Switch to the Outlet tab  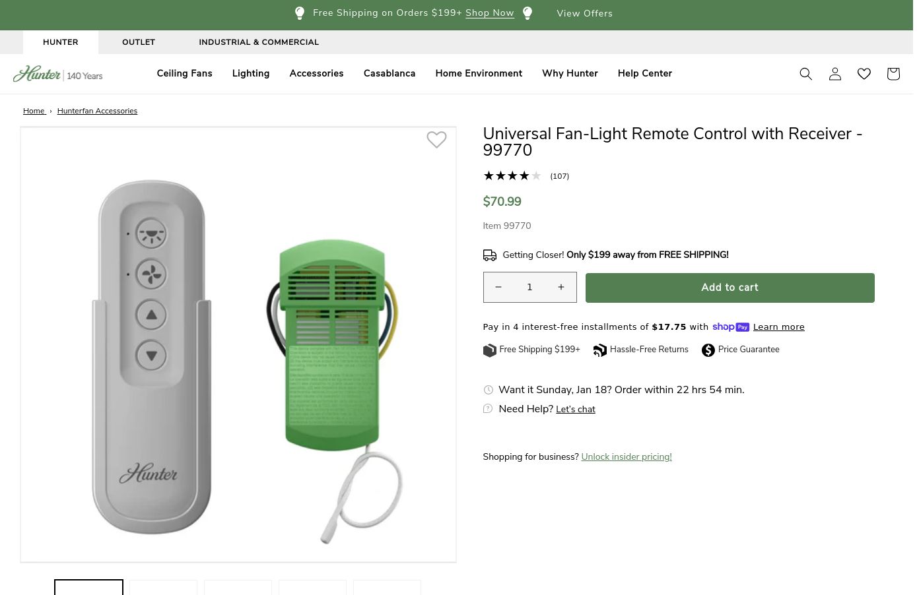pyautogui.click(x=139, y=42)
